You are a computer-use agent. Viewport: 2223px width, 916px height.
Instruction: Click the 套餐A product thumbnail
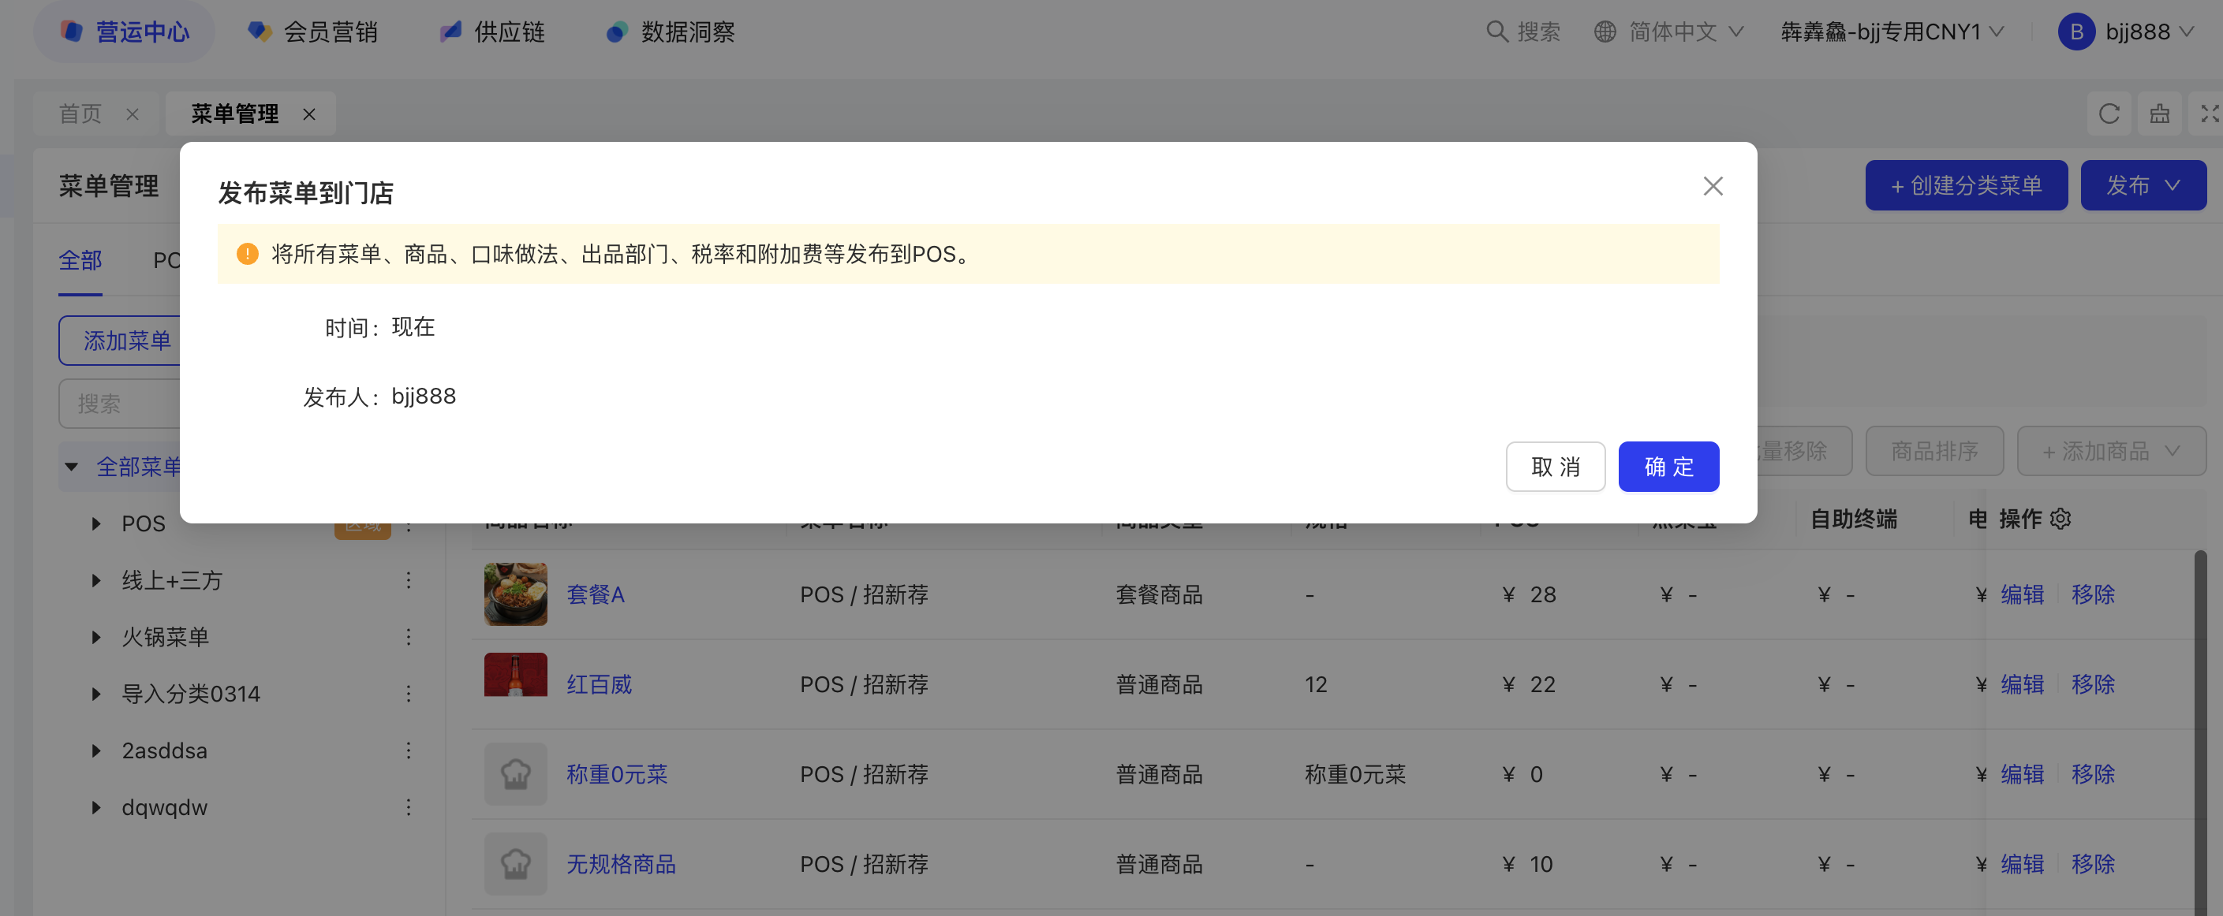515,594
